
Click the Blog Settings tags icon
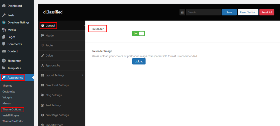coord(42,95)
